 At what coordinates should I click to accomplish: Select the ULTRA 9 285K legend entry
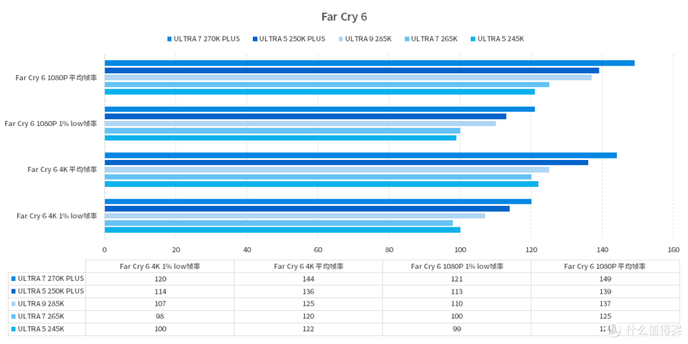pos(364,39)
